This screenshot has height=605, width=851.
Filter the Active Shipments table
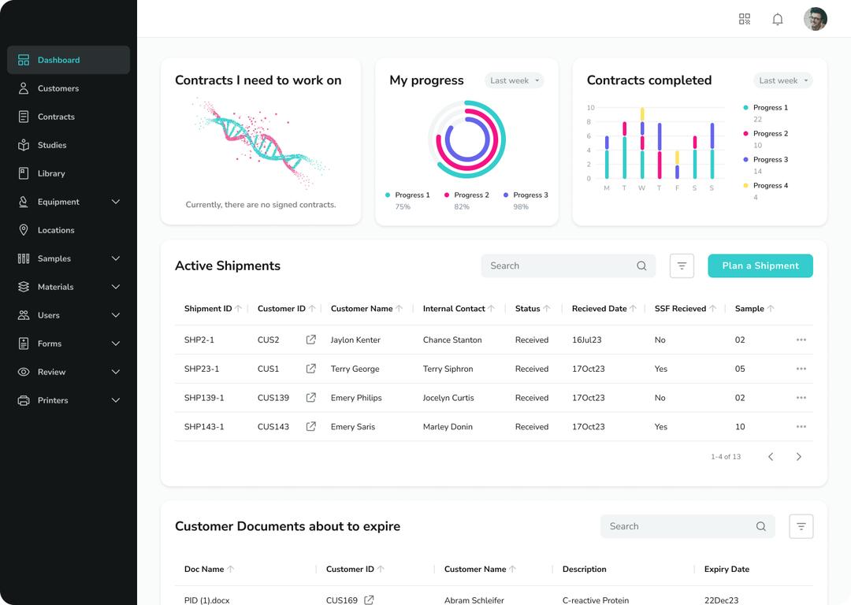(x=682, y=266)
